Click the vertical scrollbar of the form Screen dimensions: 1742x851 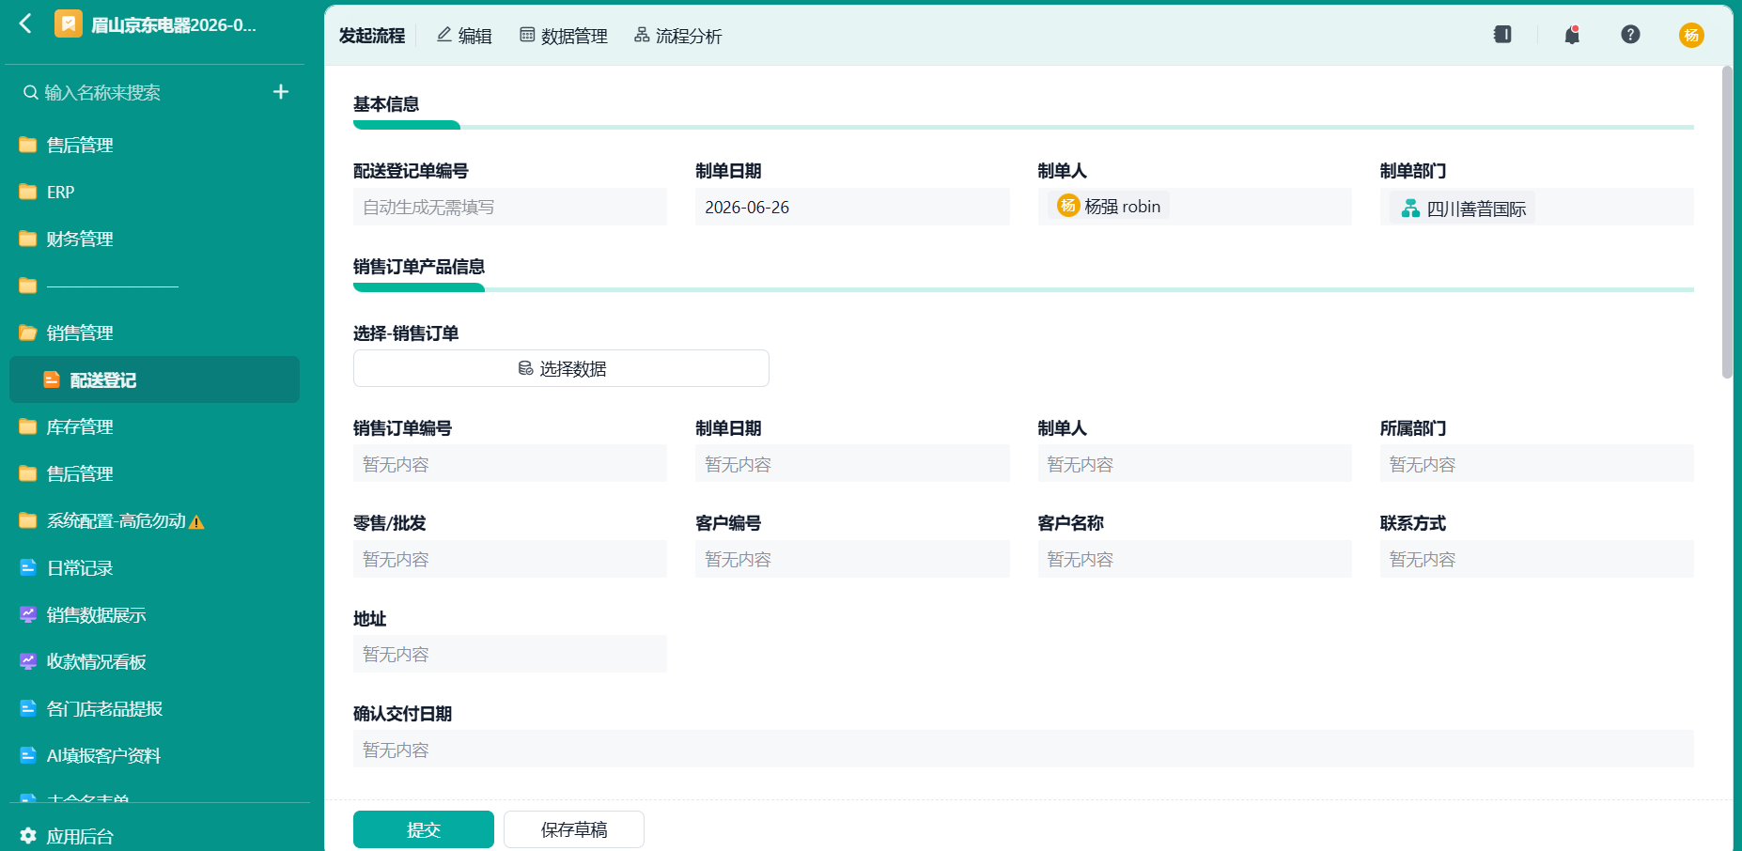(1727, 222)
